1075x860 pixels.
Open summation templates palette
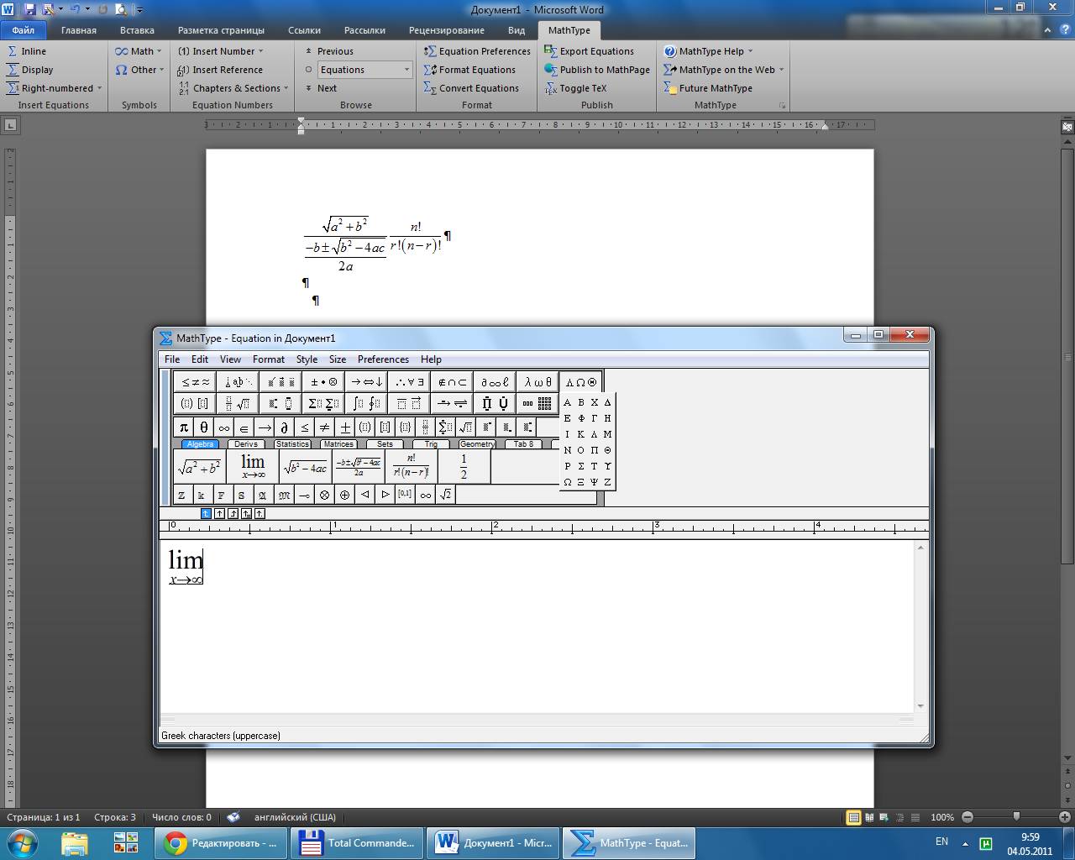point(323,404)
